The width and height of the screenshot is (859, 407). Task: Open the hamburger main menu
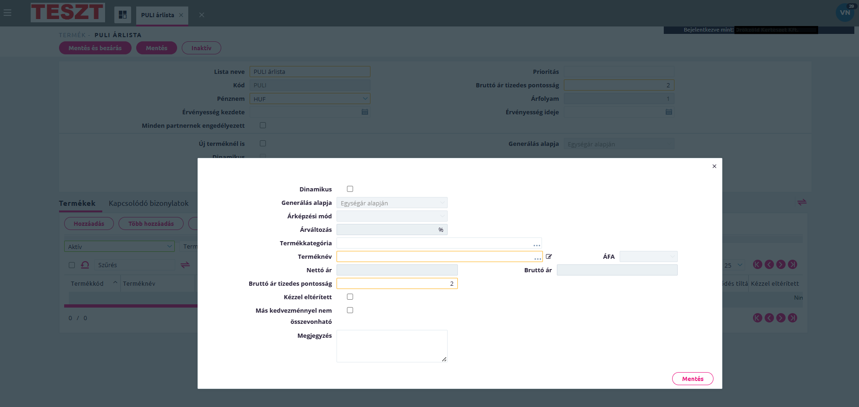[7, 13]
